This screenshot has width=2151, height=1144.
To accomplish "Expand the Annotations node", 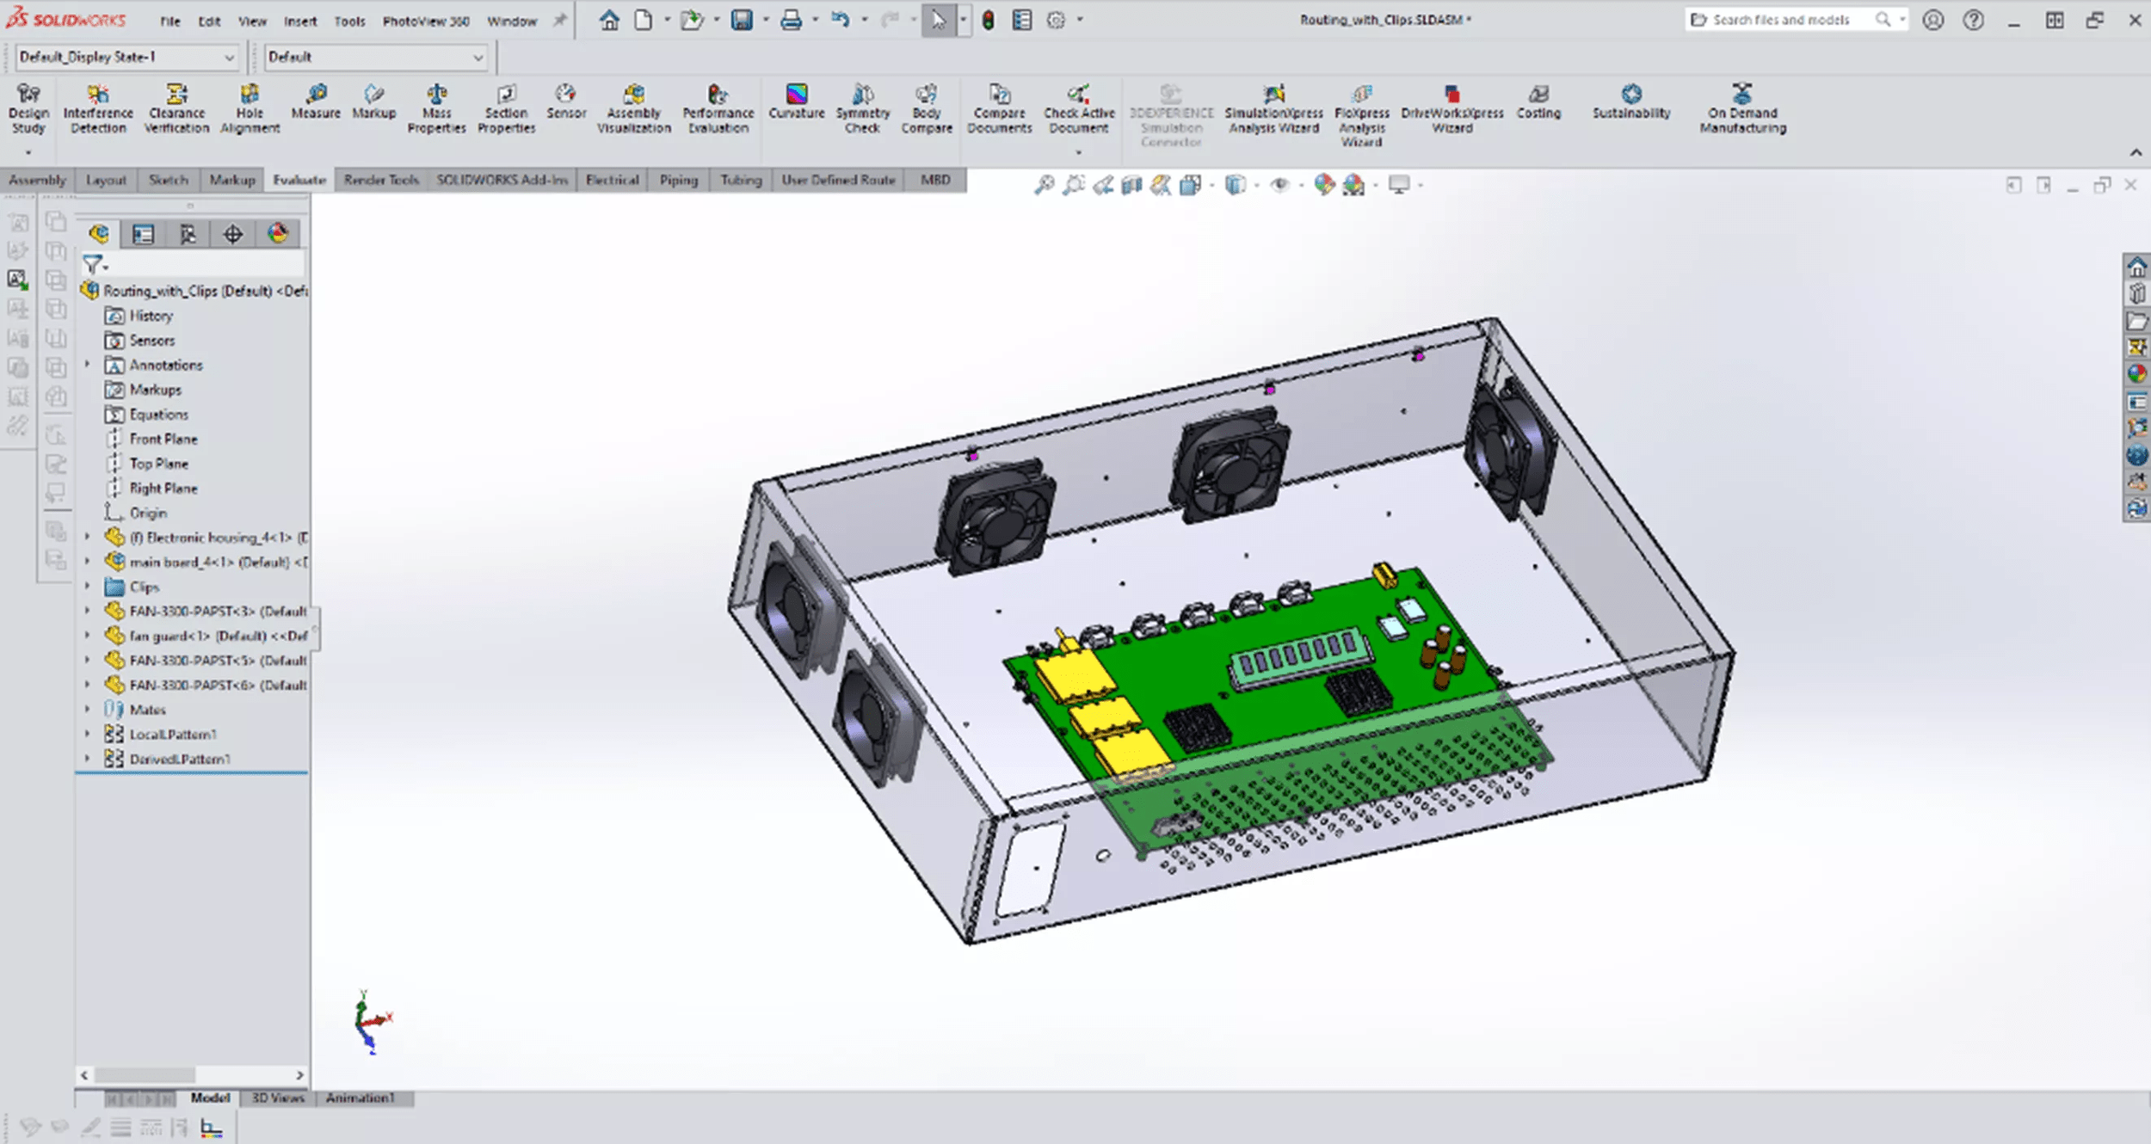I will [88, 365].
